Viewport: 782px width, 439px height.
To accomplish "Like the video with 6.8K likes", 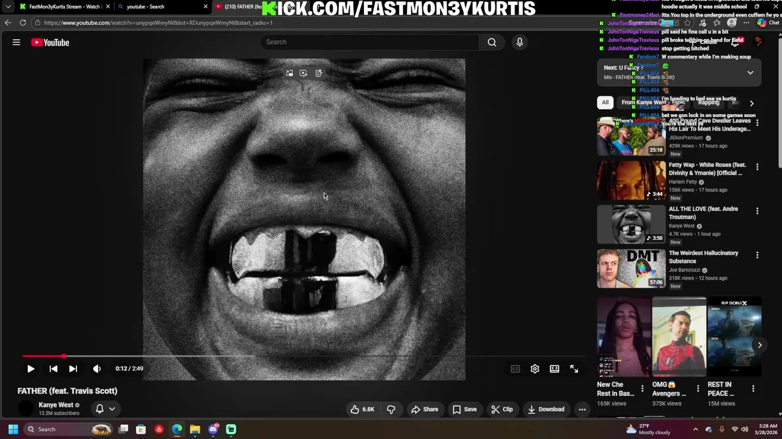I will (362, 409).
